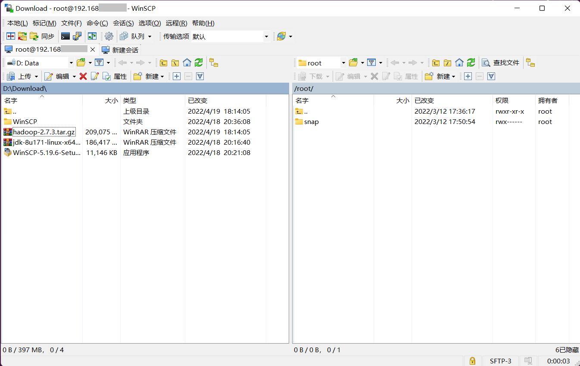Select the snap folder in remote panel

tap(312, 122)
